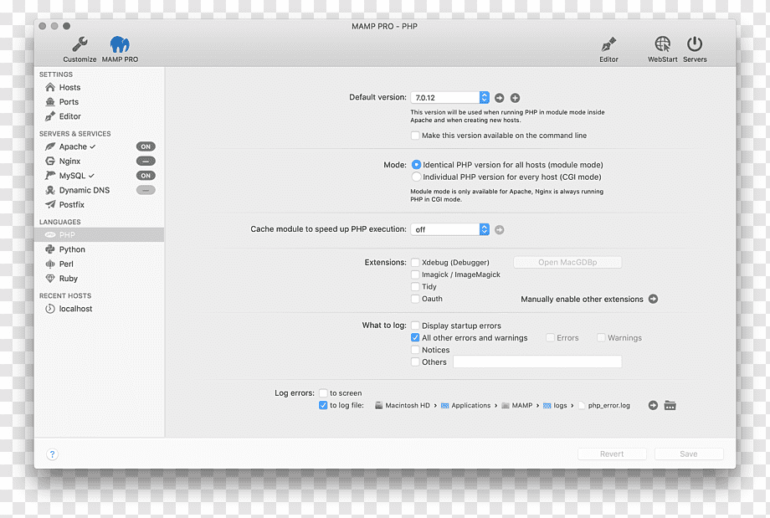Enable the Oauth extension
The height and width of the screenshot is (518, 770).
(415, 299)
